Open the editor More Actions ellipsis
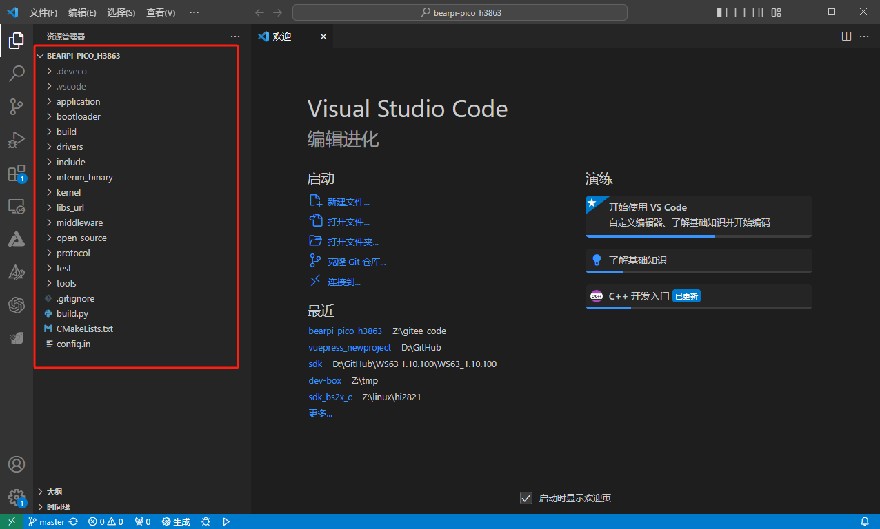 865,37
